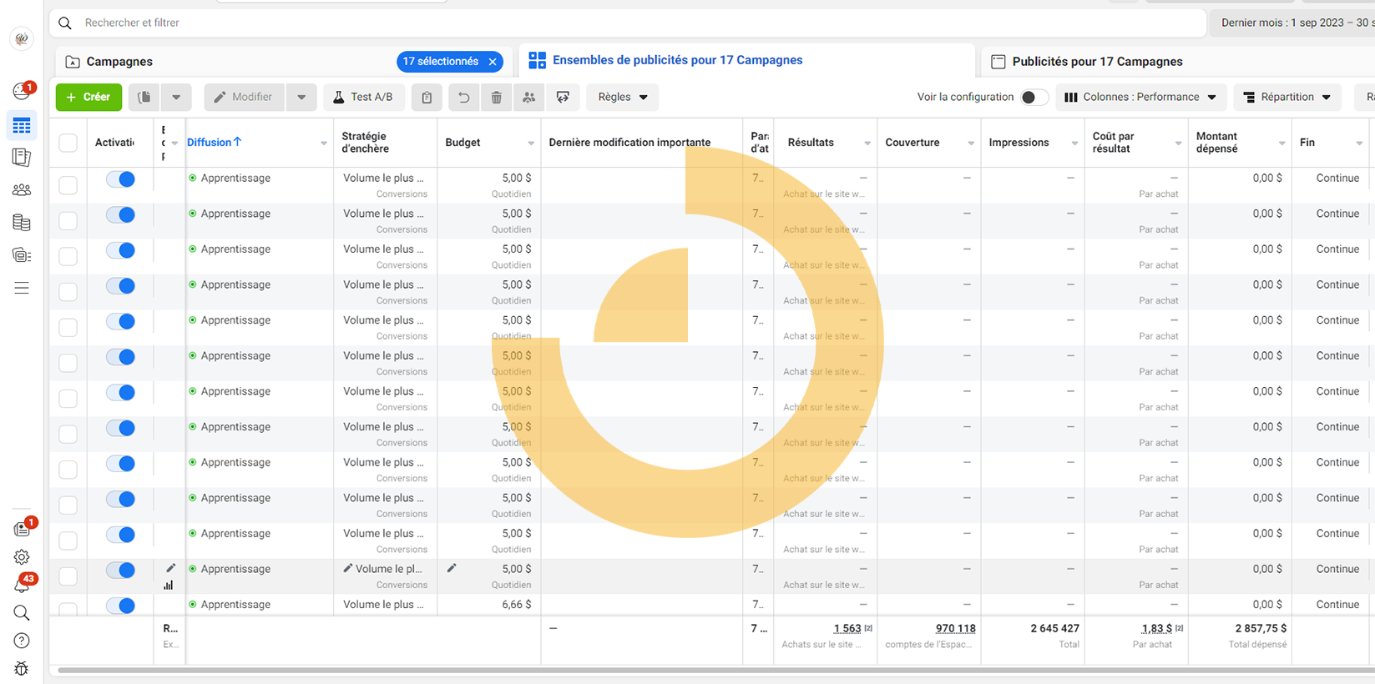1375x684 pixels.
Task: Click the bug report icon
Action: [22, 669]
